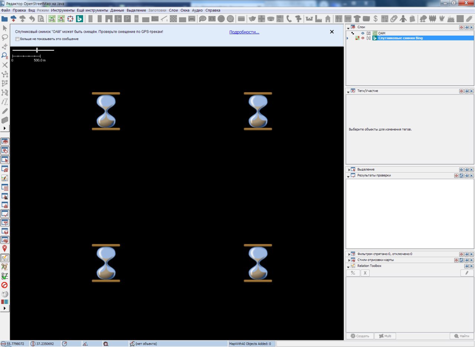475x347 pixels.
Task: Toggle the Layers panel button in left sidebar
Action: point(5,142)
